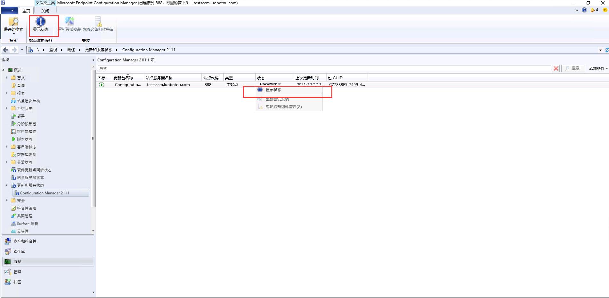
Task: Click the 搜索 button
Action: click(573, 68)
